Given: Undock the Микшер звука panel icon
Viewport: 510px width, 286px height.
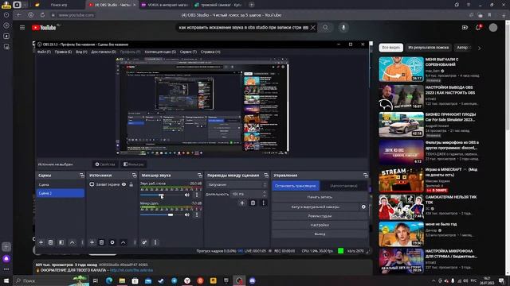Looking at the screenshot, I should (x=200, y=175).
